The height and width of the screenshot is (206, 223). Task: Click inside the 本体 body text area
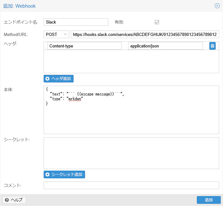[131, 110]
